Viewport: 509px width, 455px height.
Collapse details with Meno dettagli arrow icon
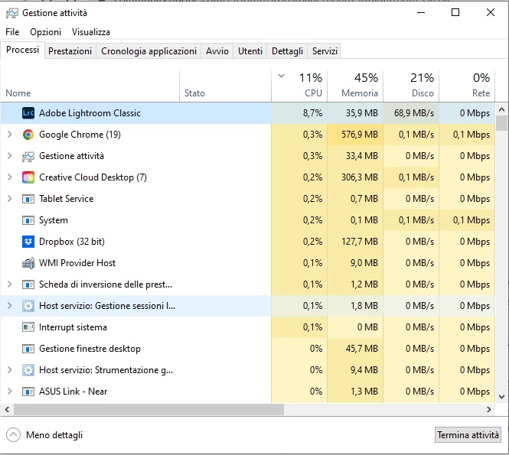[x=13, y=435]
